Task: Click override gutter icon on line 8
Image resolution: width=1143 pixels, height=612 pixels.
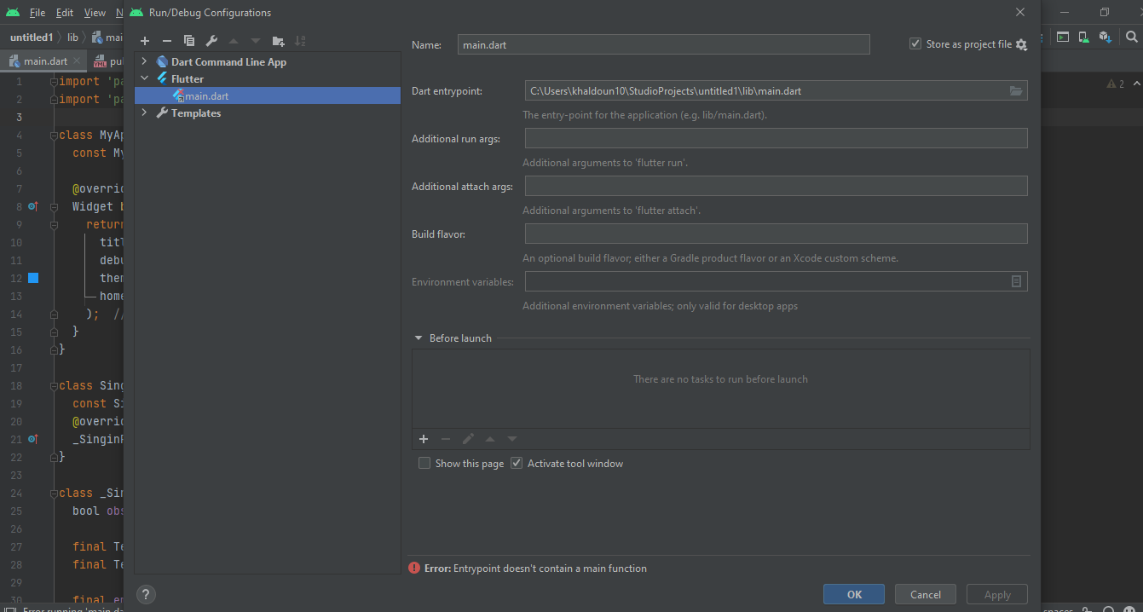Action: click(x=33, y=206)
